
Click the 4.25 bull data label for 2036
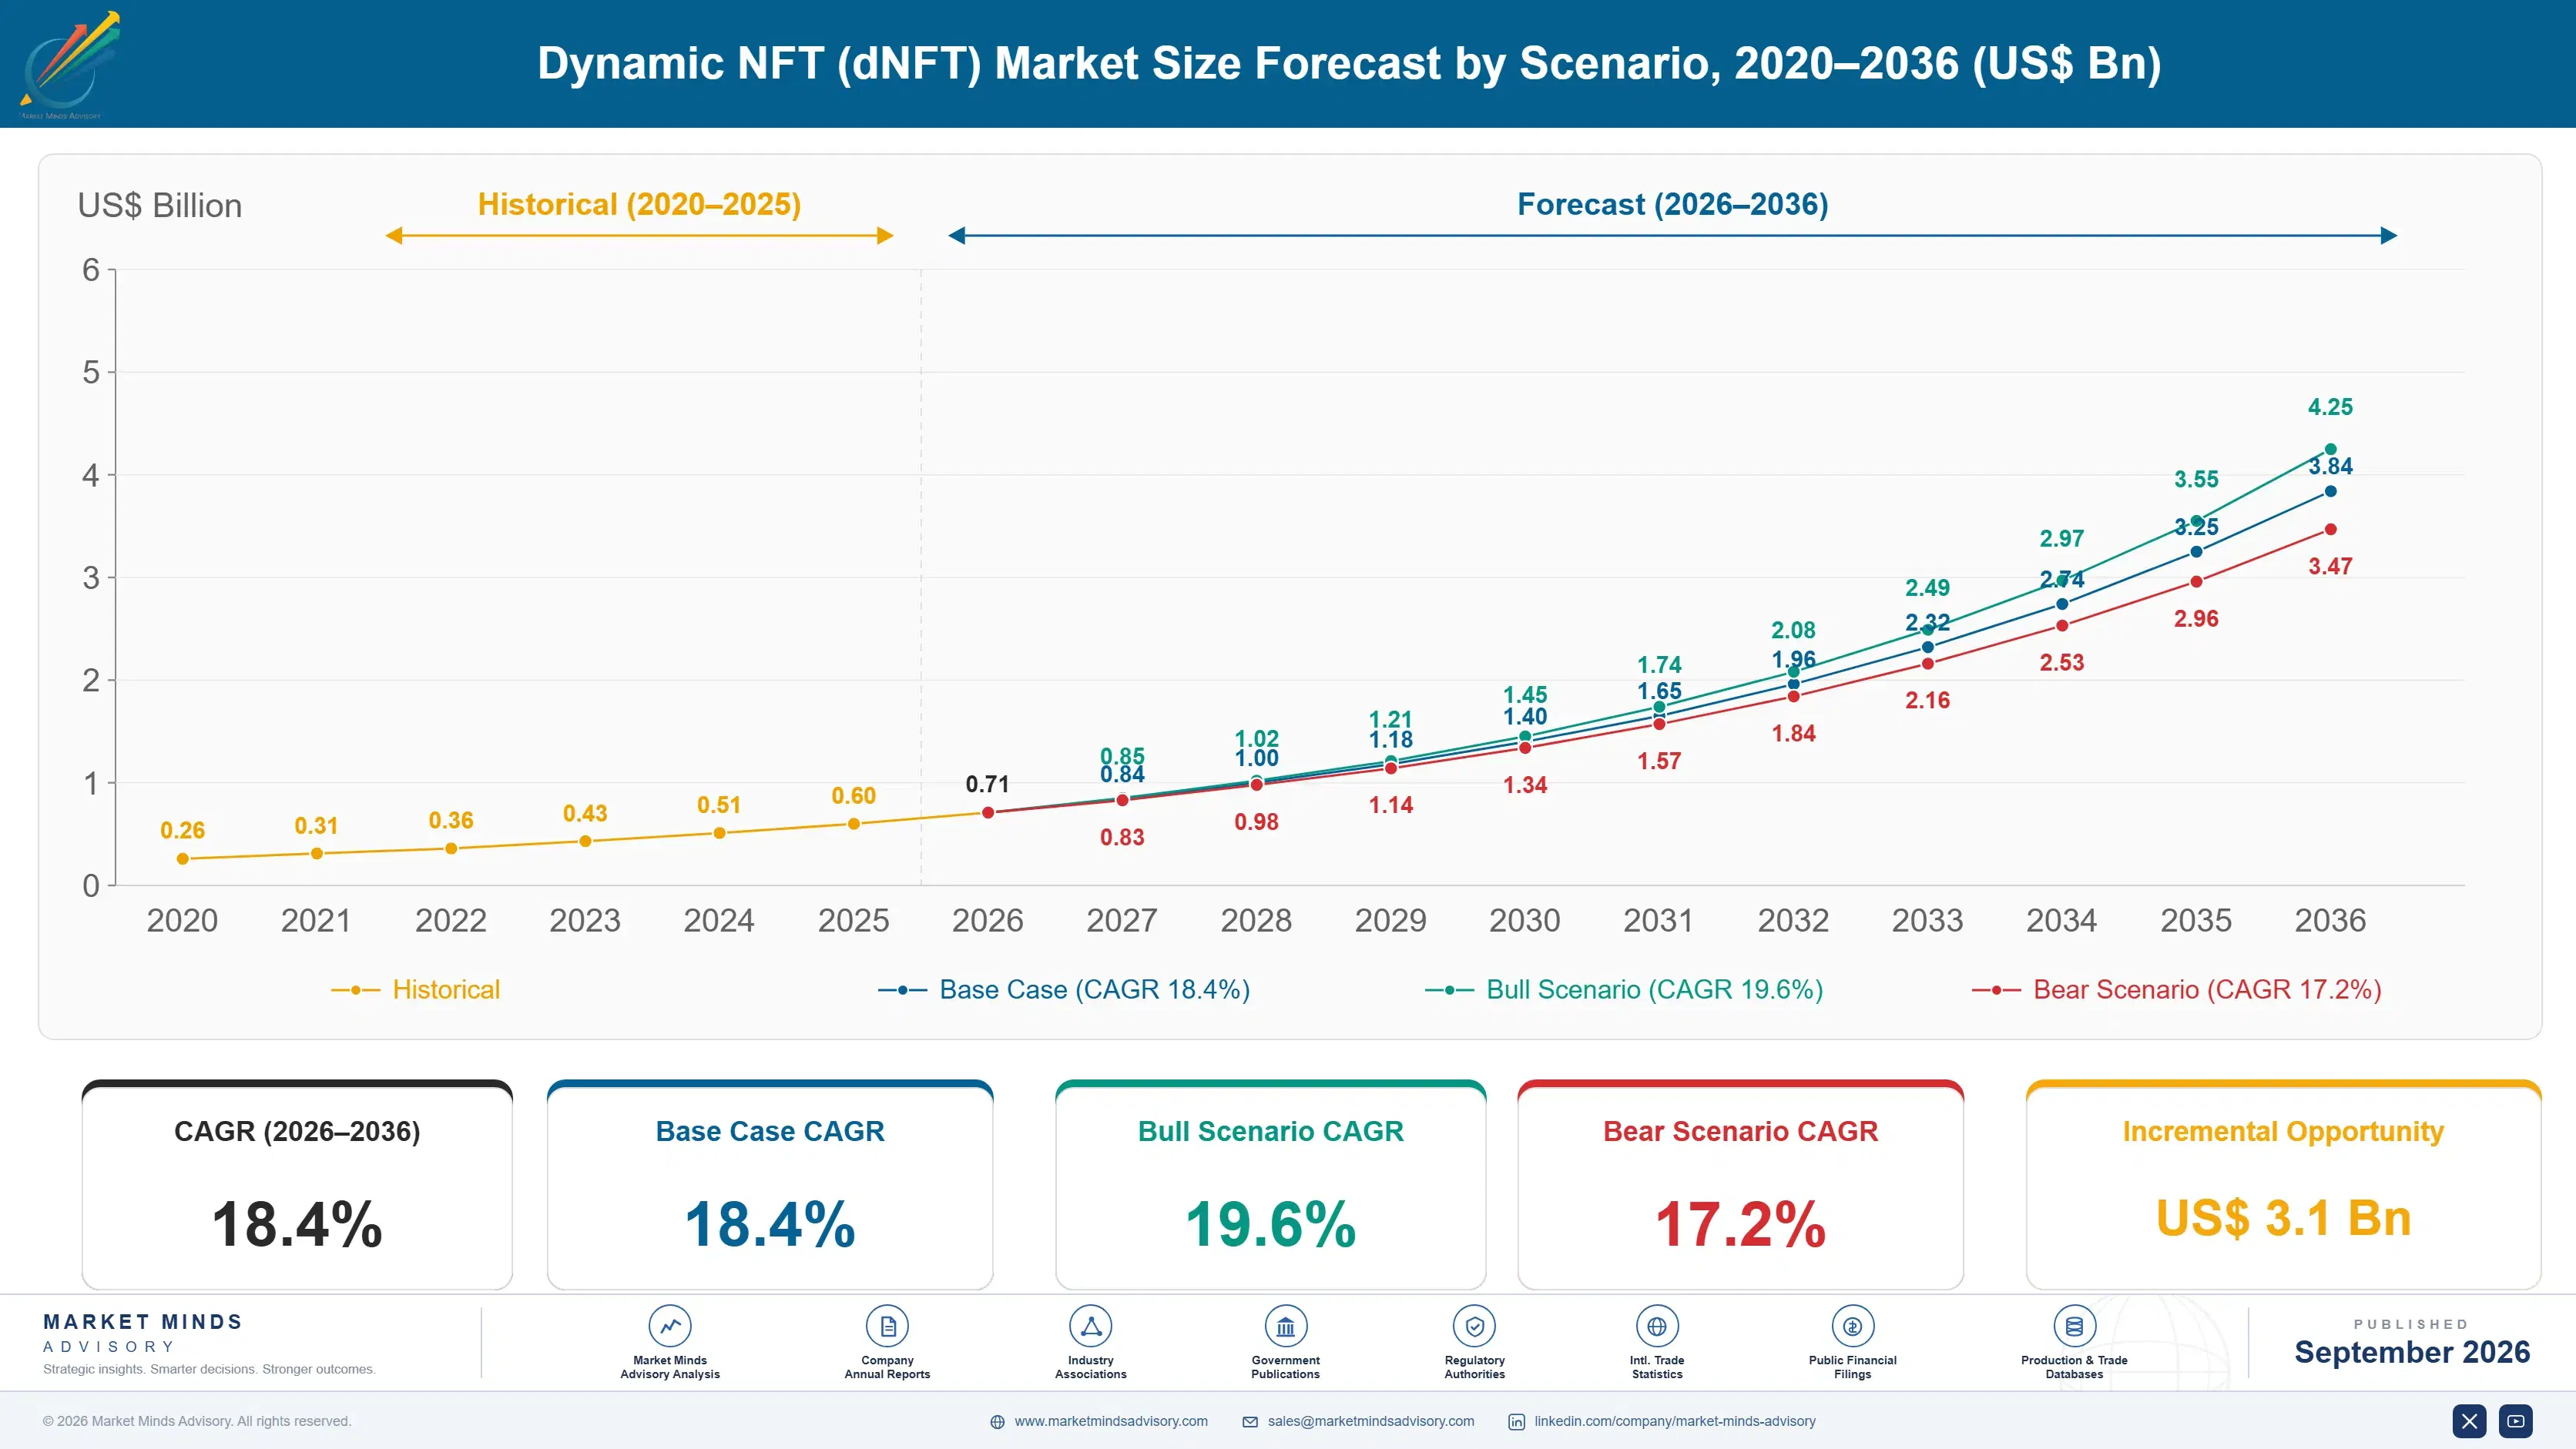2330,407
